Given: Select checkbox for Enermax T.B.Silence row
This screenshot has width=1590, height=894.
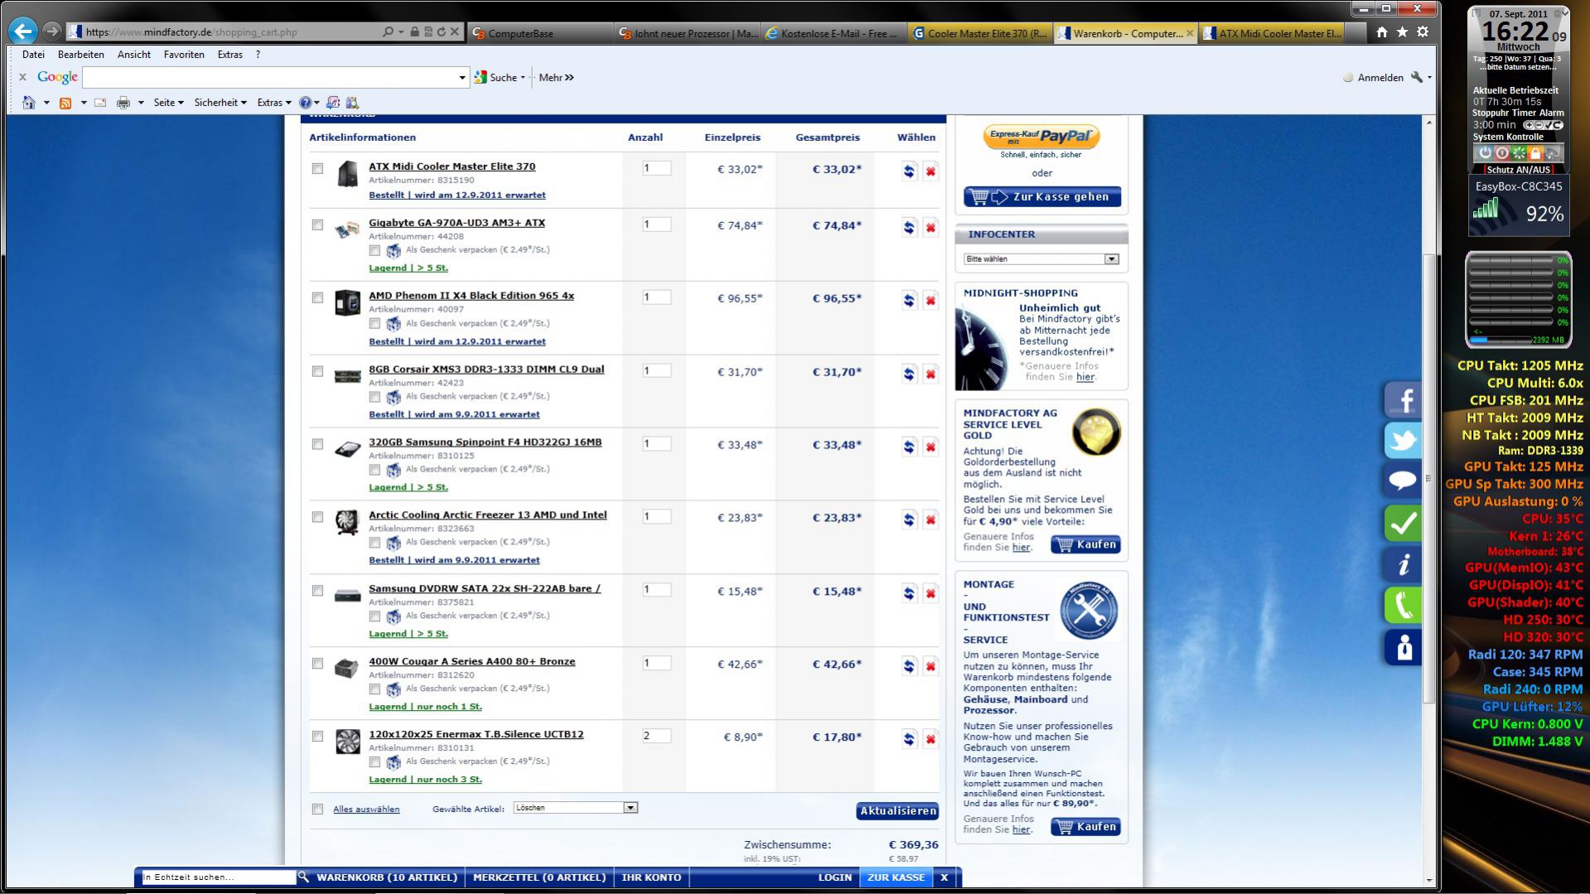Looking at the screenshot, I should tap(317, 737).
